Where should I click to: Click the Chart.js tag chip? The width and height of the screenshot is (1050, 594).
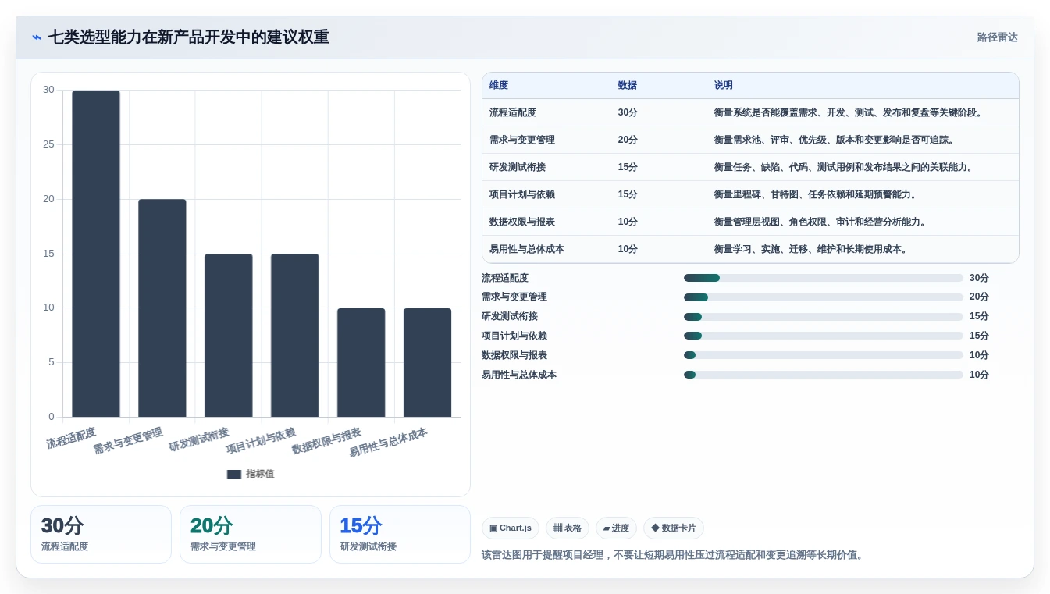coord(511,528)
